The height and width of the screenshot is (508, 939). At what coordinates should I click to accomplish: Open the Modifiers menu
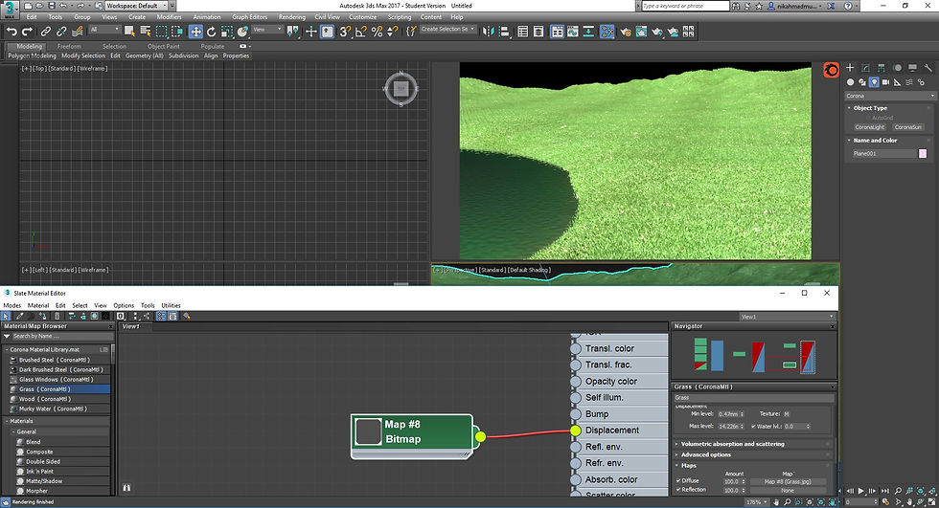(x=169, y=17)
